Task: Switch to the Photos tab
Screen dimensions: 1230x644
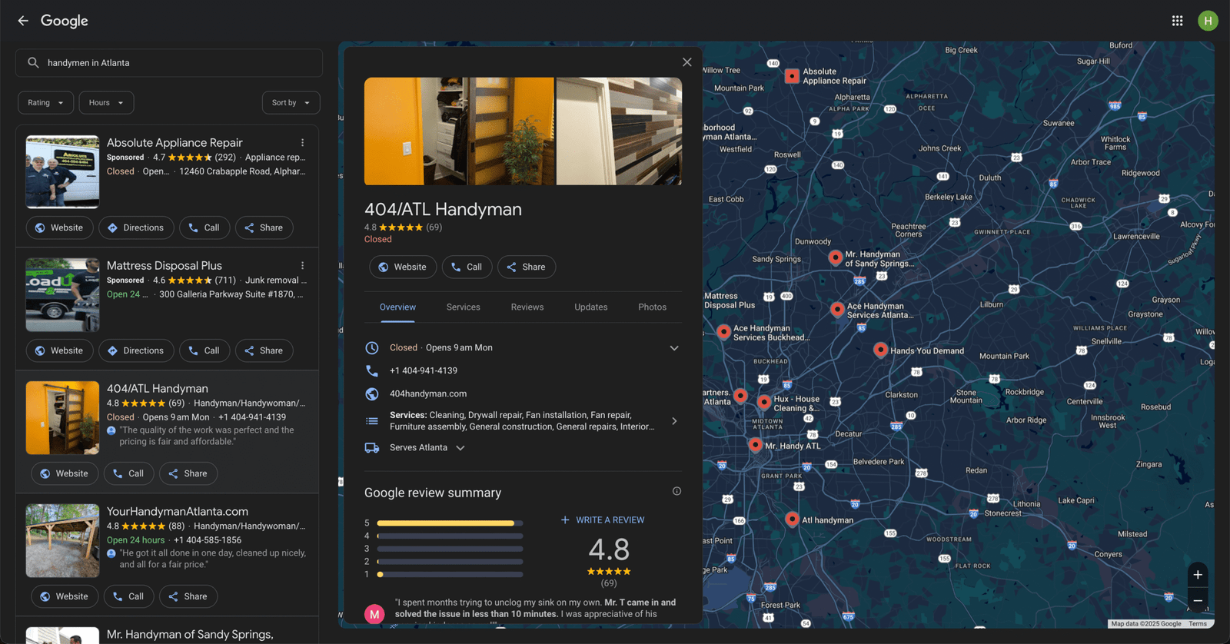Action: pos(652,307)
